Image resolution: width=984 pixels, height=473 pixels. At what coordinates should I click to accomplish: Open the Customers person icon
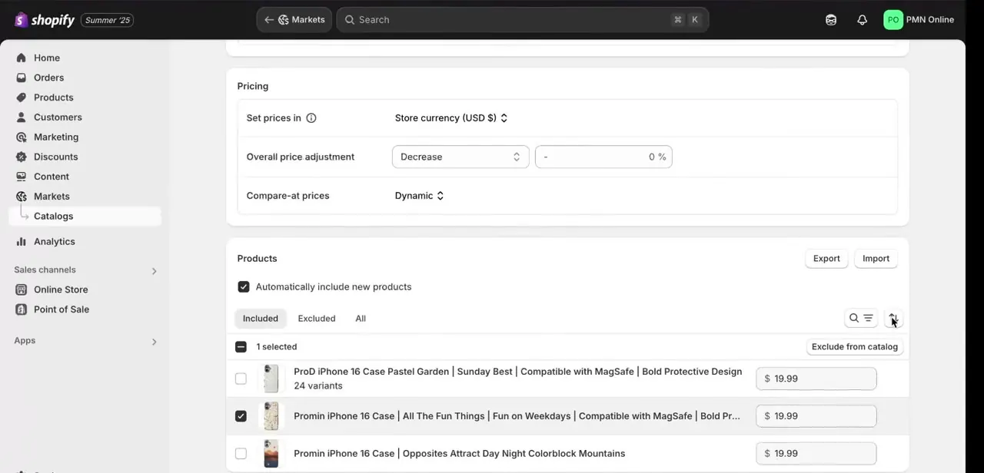tap(21, 117)
